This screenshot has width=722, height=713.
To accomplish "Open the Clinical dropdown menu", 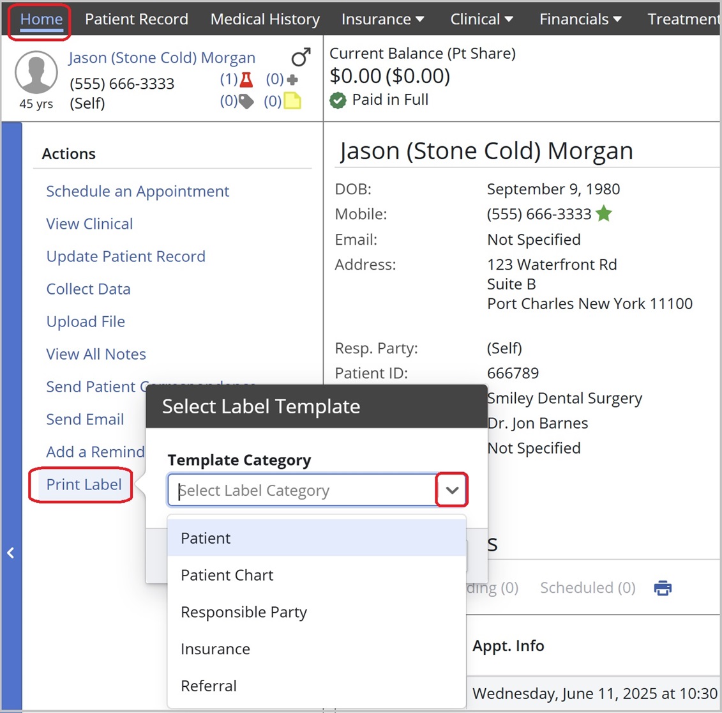I will [x=481, y=19].
